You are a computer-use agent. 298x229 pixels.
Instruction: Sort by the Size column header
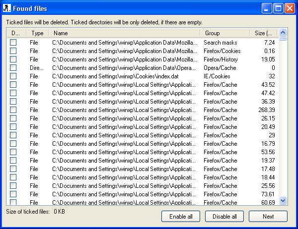[263, 33]
